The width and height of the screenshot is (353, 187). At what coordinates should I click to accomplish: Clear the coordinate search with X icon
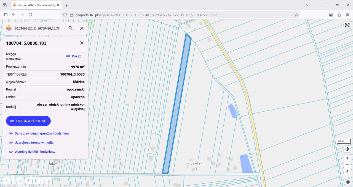coord(82,28)
